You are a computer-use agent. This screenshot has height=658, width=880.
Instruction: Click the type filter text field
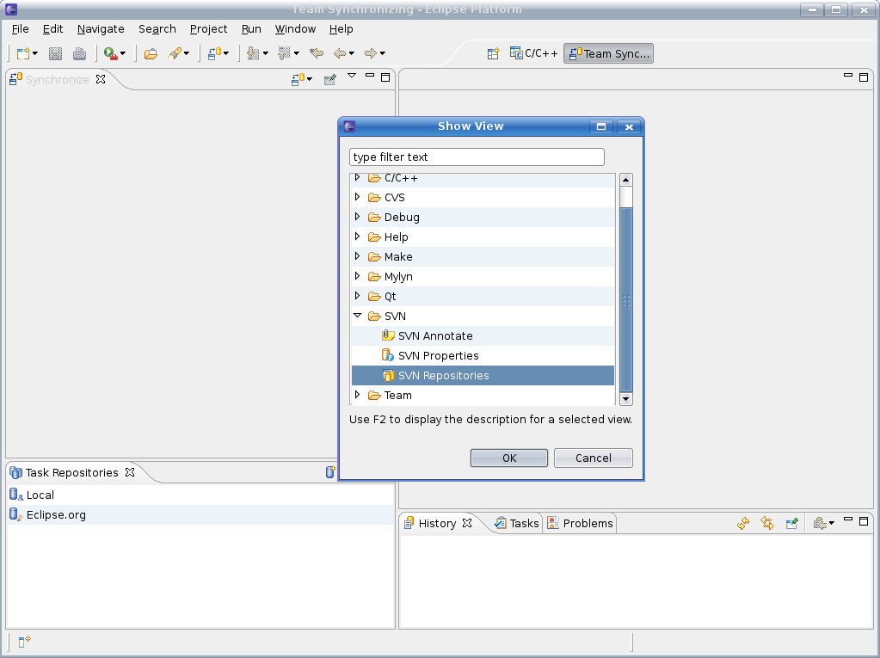(477, 157)
